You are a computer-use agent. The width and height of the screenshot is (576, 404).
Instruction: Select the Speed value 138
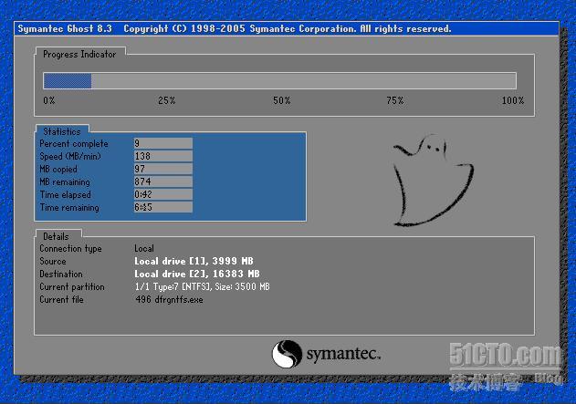[x=163, y=156]
